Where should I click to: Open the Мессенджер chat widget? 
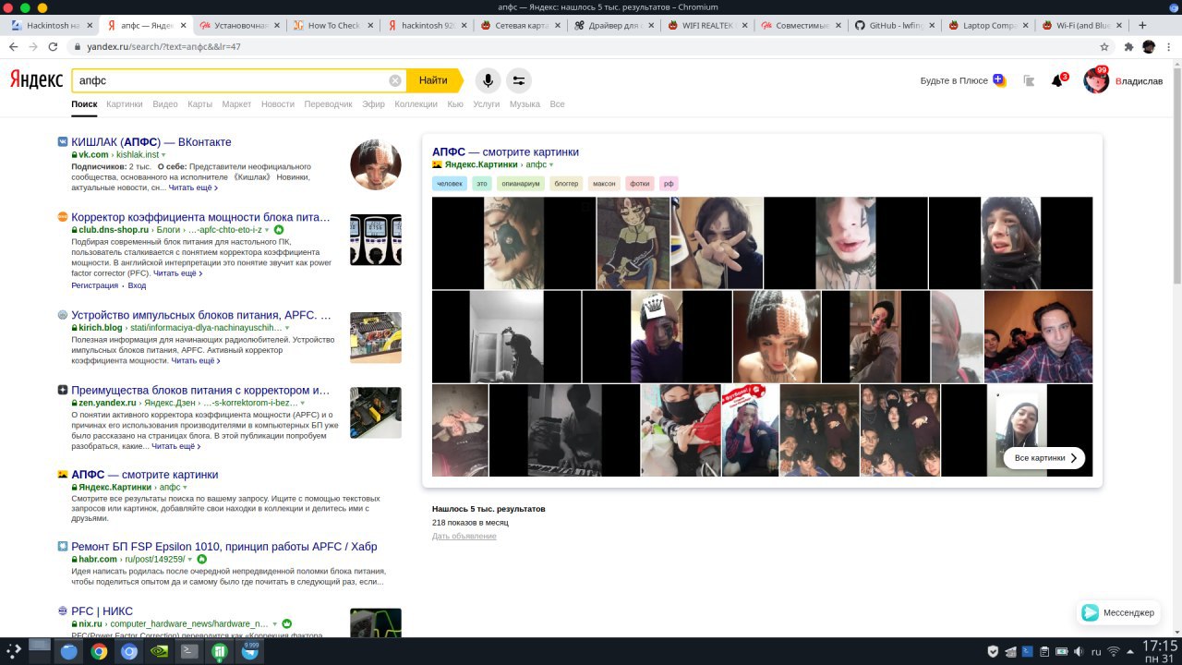pos(1117,612)
